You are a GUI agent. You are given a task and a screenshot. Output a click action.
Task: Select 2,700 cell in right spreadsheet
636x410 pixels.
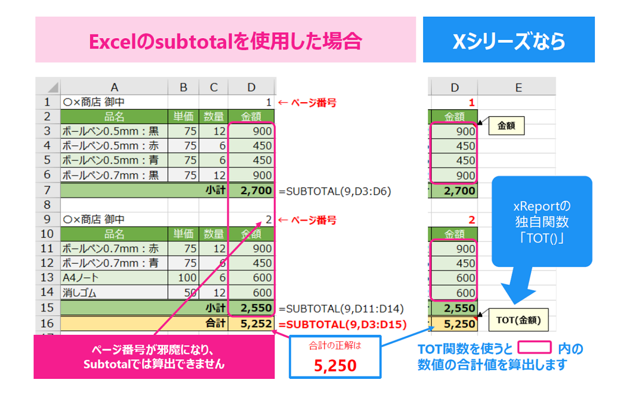tap(454, 191)
